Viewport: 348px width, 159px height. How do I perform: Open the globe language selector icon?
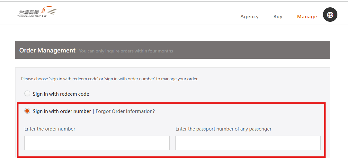click(330, 15)
